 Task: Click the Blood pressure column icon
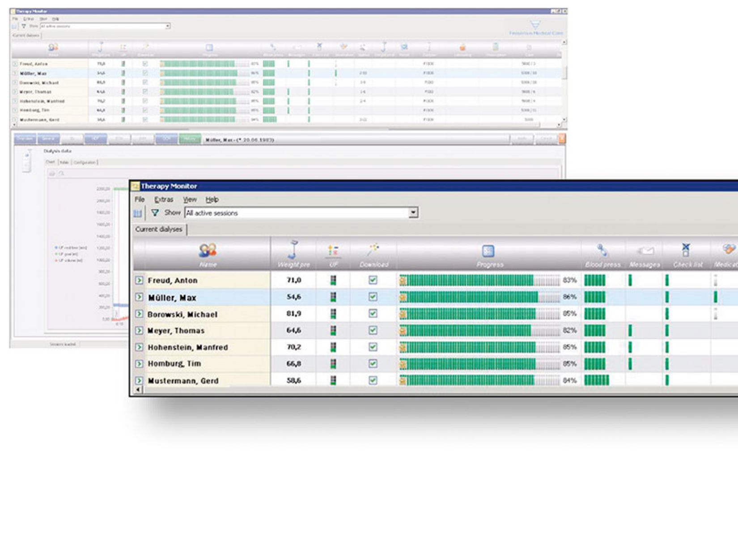(x=602, y=250)
